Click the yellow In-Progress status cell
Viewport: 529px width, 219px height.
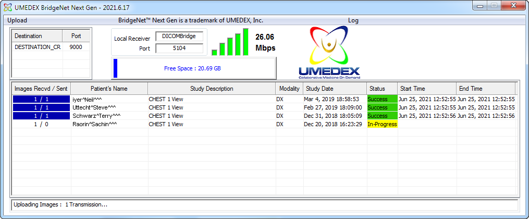pos(382,124)
